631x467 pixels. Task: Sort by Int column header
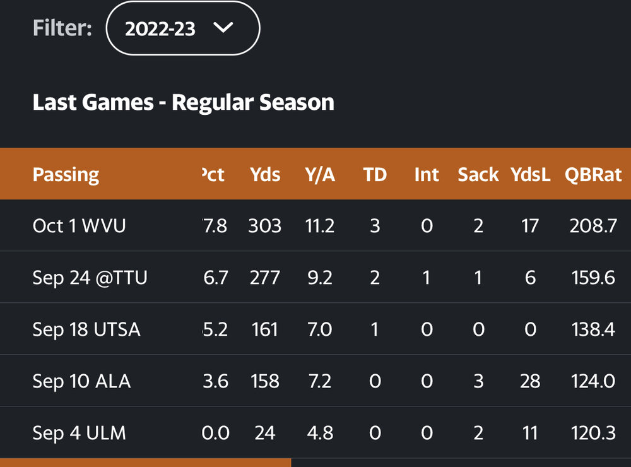(x=427, y=174)
